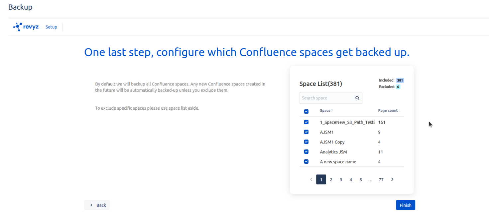Click the Back button
Screen dimensions: 489x220
point(97,205)
